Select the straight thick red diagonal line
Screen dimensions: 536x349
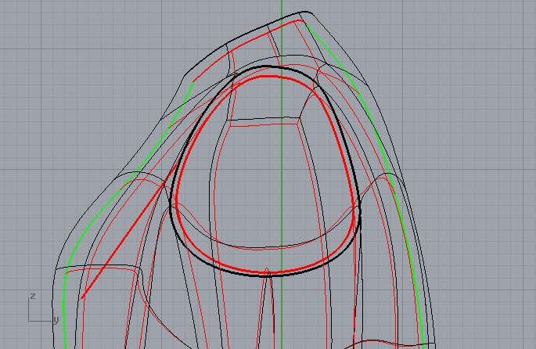[x=130, y=232]
